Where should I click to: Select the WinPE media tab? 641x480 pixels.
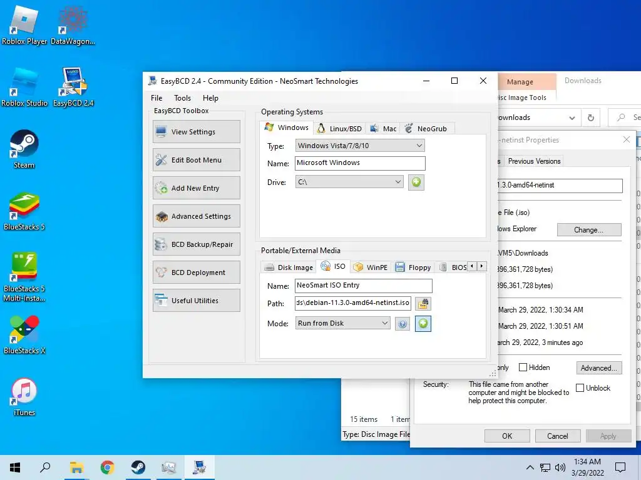(371, 267)
